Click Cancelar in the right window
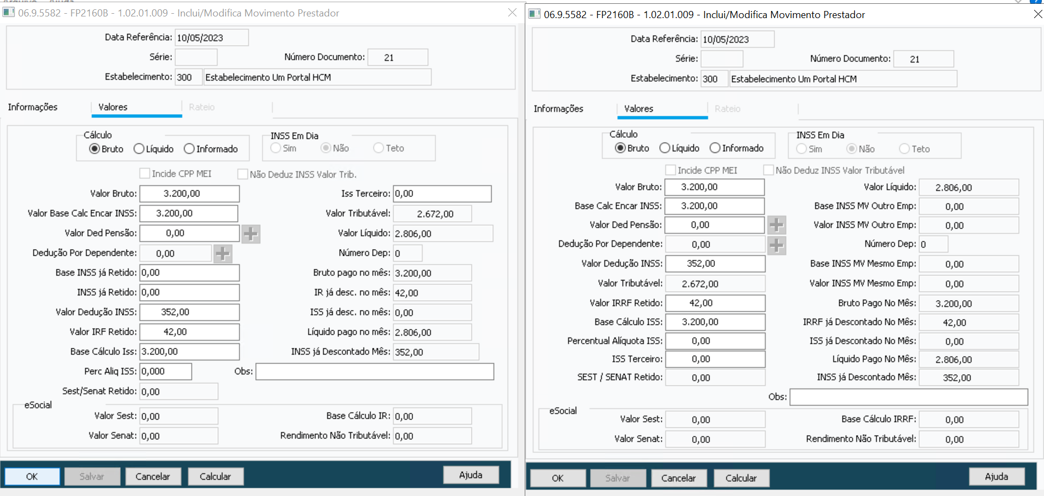The width and height of the screenshot is (1044, 496). [x=678, y=478]
